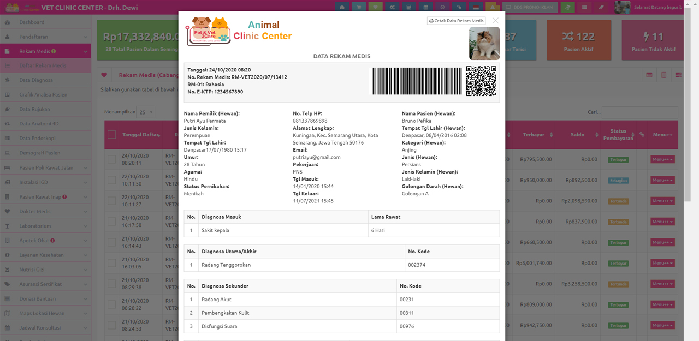The height and width of the screenshot is (341, 699).
Task: Check the box for the 24/10/2020 08:20:11 row
Action: (111, 159)
